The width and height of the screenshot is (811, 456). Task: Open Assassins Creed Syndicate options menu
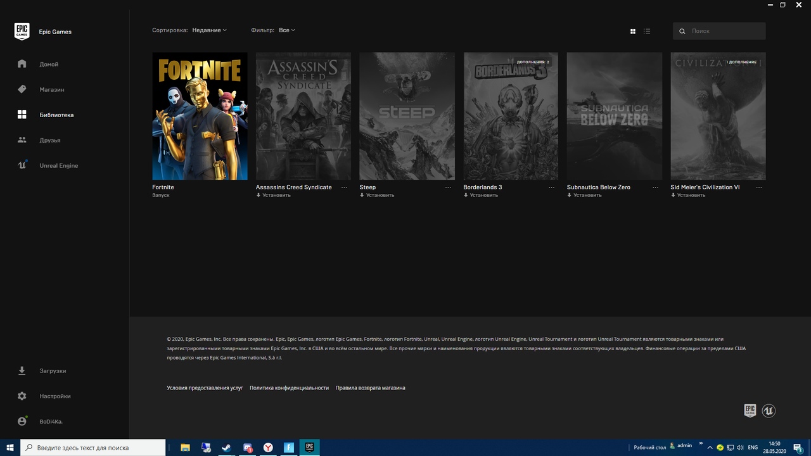click(x=345, y=187)
